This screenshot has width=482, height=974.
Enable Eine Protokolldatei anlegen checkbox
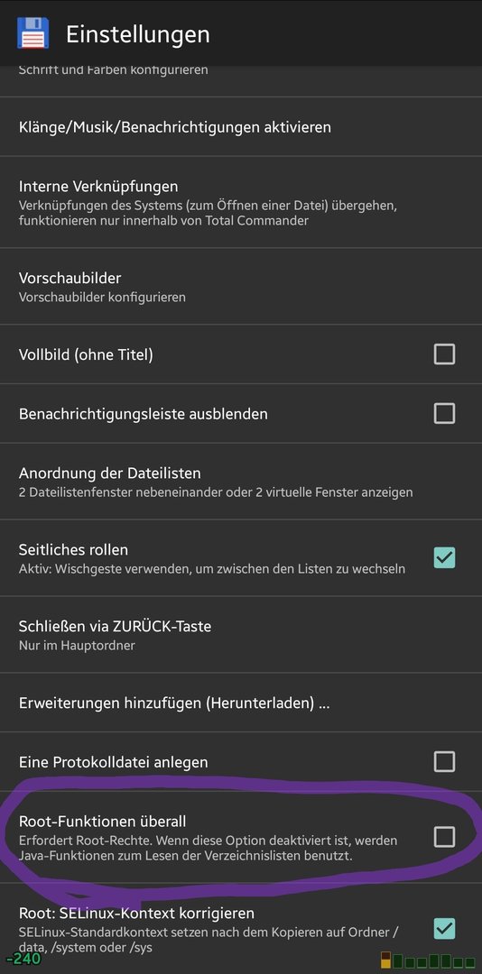[x=444, y=761]
